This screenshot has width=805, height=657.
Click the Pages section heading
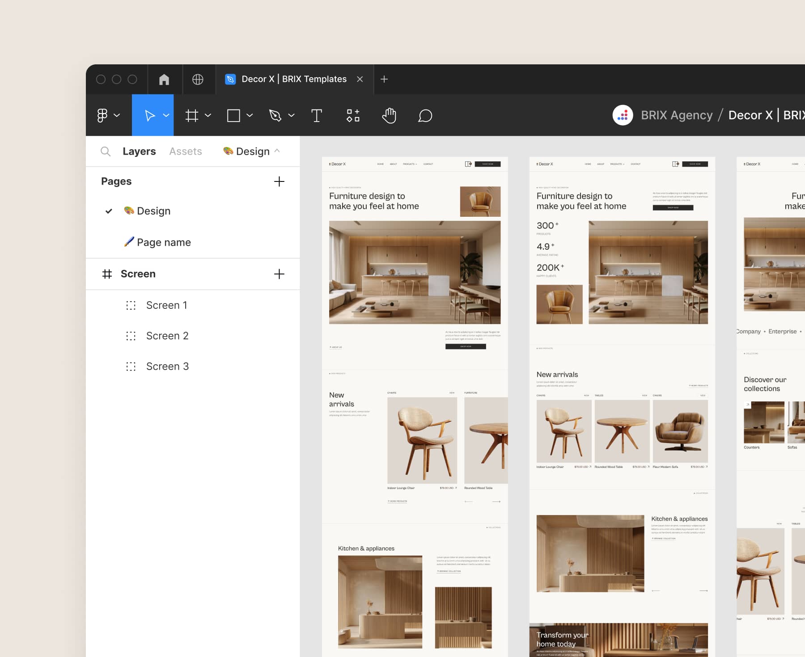tap(116, 181)
